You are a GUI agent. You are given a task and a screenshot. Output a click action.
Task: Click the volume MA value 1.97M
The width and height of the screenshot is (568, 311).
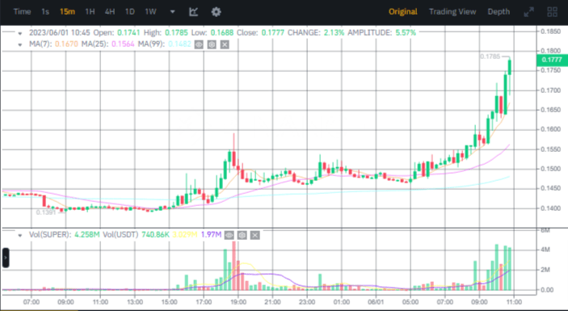[211, 235]
